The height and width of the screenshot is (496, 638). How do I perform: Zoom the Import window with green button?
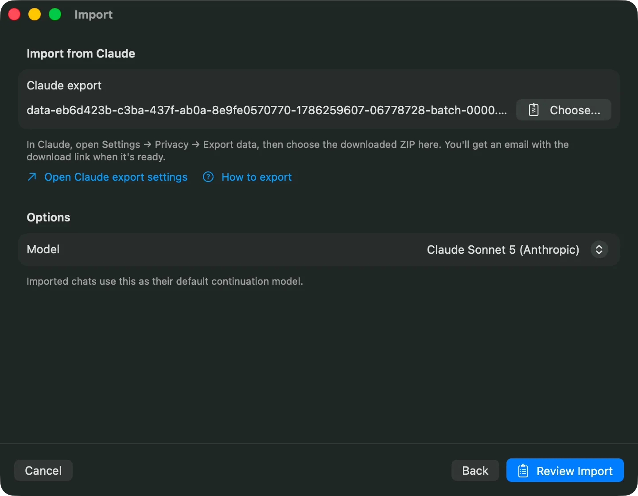(x=55, y=15)
